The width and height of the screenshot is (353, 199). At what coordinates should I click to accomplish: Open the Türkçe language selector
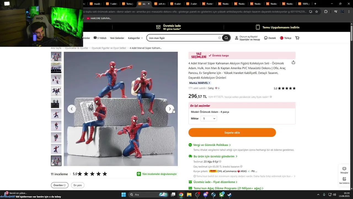(285, 38)
